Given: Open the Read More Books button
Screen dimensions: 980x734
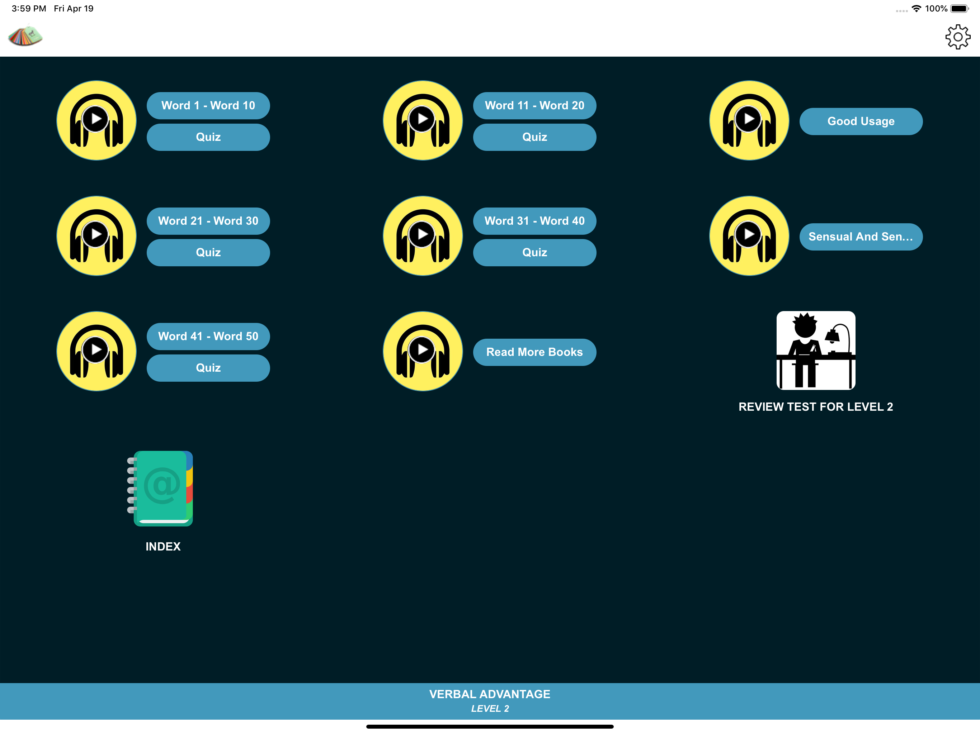Looking at the screenshot, I should [535, 352].
